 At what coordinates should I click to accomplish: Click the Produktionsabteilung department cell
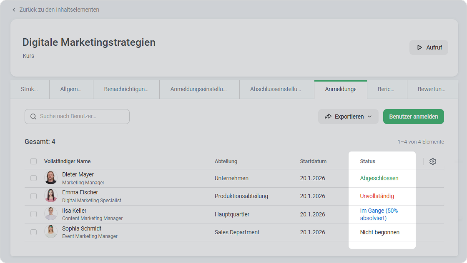pyautogui.click(x=241, y=196)
